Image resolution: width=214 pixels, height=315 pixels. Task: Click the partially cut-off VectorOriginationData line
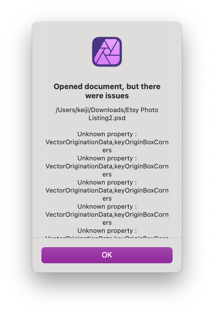pos(107,237)
